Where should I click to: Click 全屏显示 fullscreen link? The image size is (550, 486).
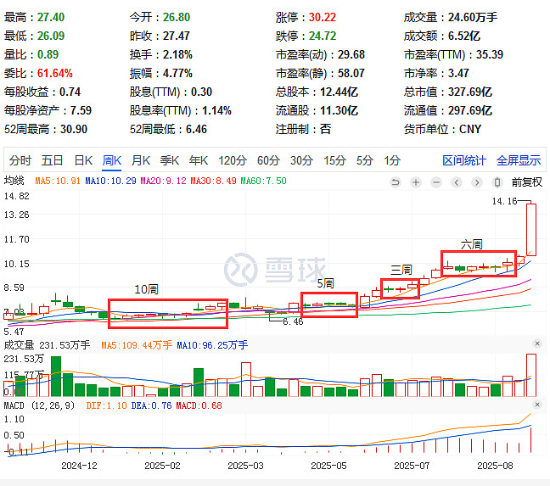519,160
